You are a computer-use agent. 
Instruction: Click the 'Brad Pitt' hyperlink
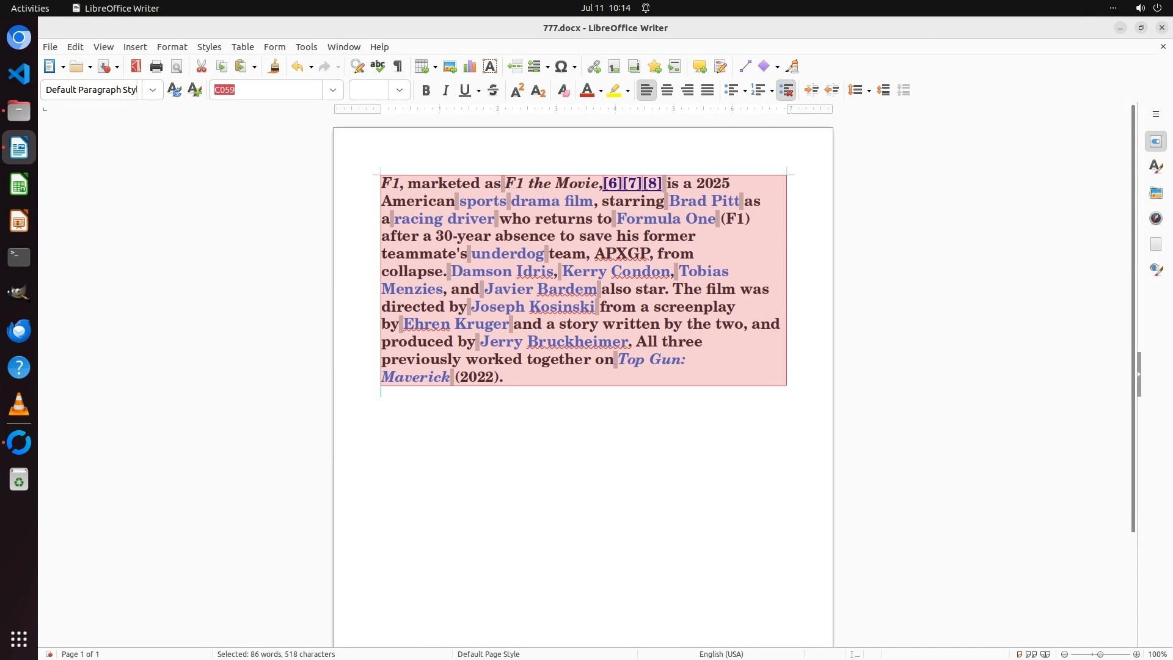(704, 201)
